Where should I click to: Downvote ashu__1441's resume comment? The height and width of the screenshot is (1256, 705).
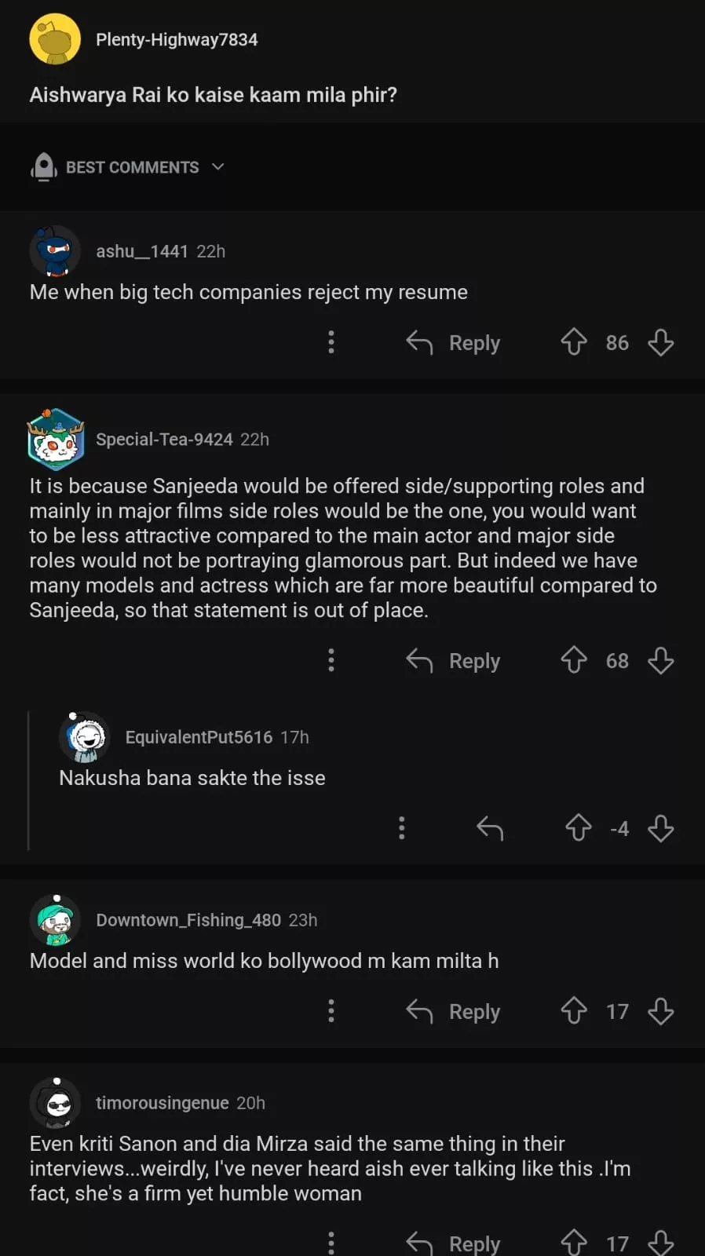660,342
